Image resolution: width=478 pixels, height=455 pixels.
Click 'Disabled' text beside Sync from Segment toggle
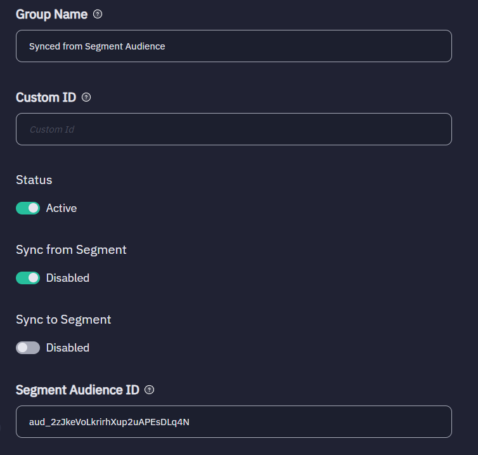tap(68, 278)
